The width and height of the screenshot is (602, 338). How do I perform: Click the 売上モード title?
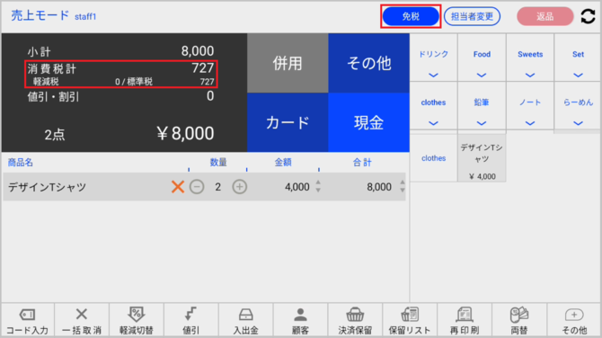point(40,15)
